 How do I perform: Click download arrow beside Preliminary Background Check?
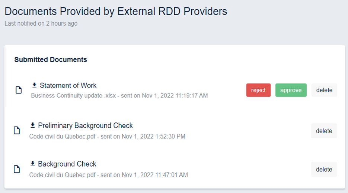pyautogui.click(x=32, y=125)
